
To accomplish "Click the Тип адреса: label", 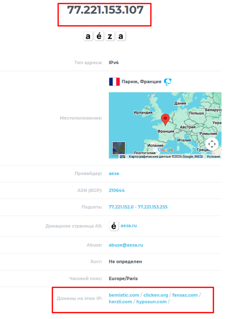I will [x=88, y=63].
